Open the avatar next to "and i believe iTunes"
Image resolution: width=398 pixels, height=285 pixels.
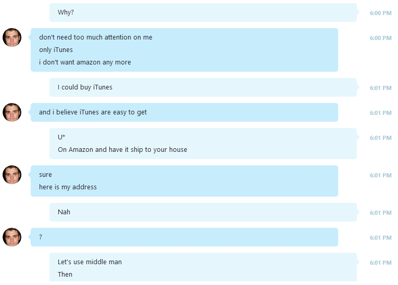[x=12, y=112]
